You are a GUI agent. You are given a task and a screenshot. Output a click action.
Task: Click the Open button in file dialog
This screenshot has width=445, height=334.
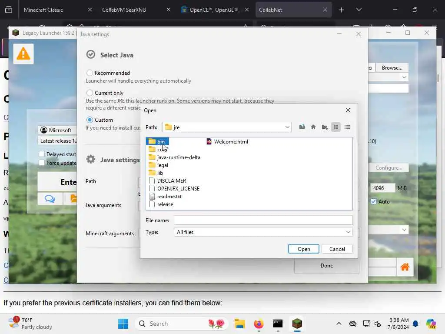[x=304, y=249]
